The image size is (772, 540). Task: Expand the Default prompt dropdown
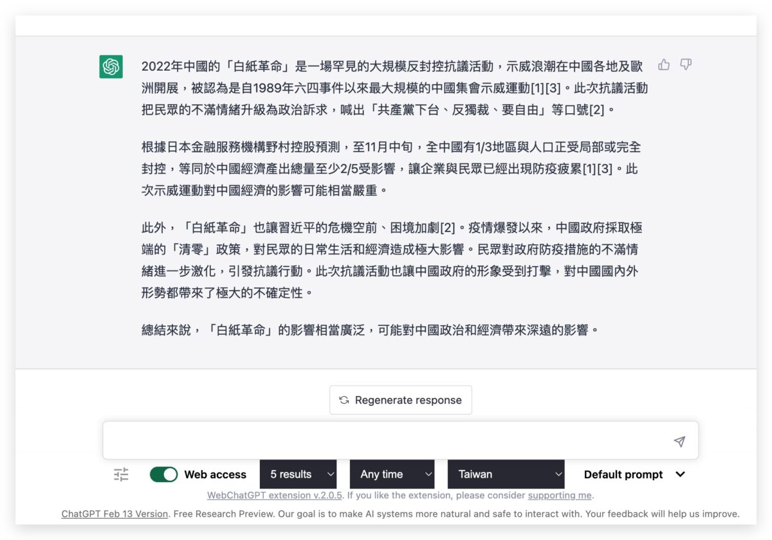pyautogui.click(x=634, y=474)
